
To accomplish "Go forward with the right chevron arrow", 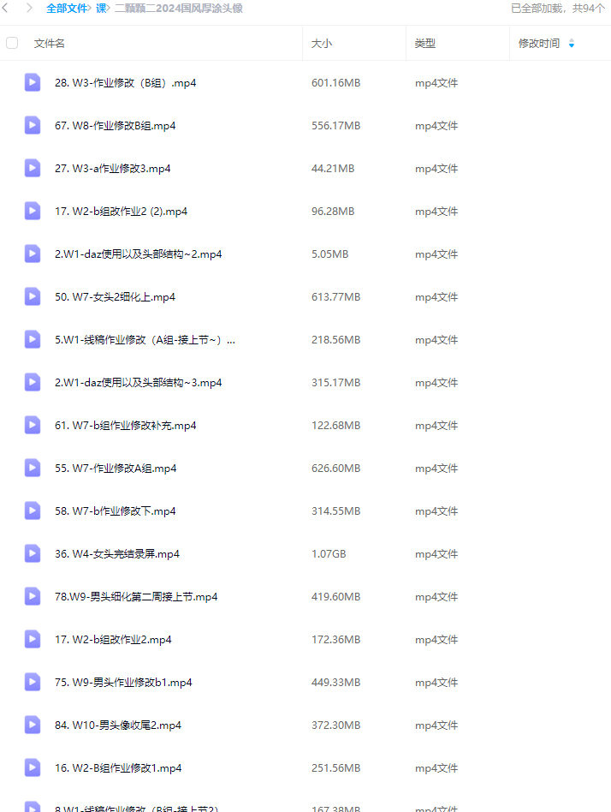I will pyautogui.click(x=29, y=8).
